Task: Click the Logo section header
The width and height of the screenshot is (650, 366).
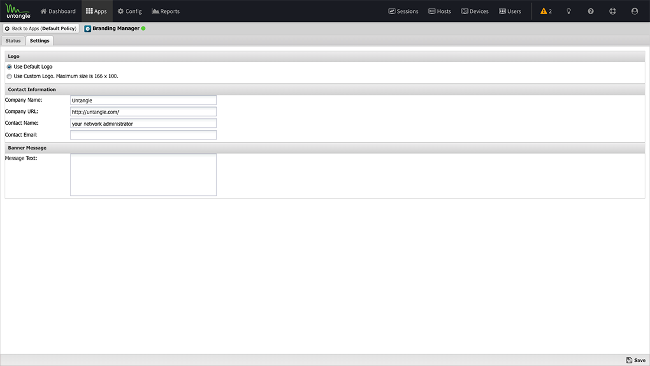Action: click(x=325, y=56)
